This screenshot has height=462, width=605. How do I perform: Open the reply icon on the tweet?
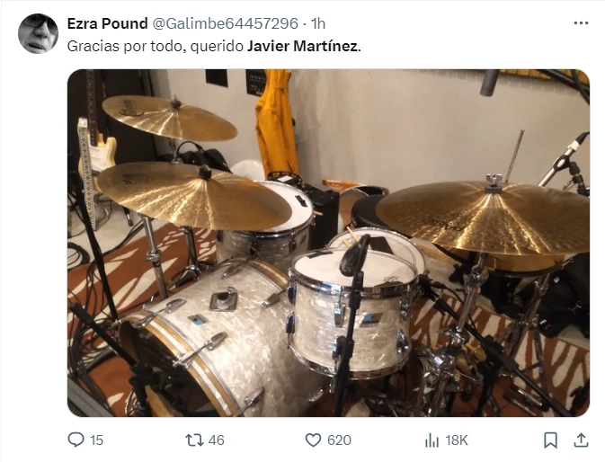(x=75, y=440)
